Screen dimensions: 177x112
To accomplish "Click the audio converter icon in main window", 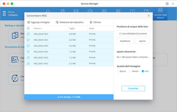I will click(x=15, y=78).
